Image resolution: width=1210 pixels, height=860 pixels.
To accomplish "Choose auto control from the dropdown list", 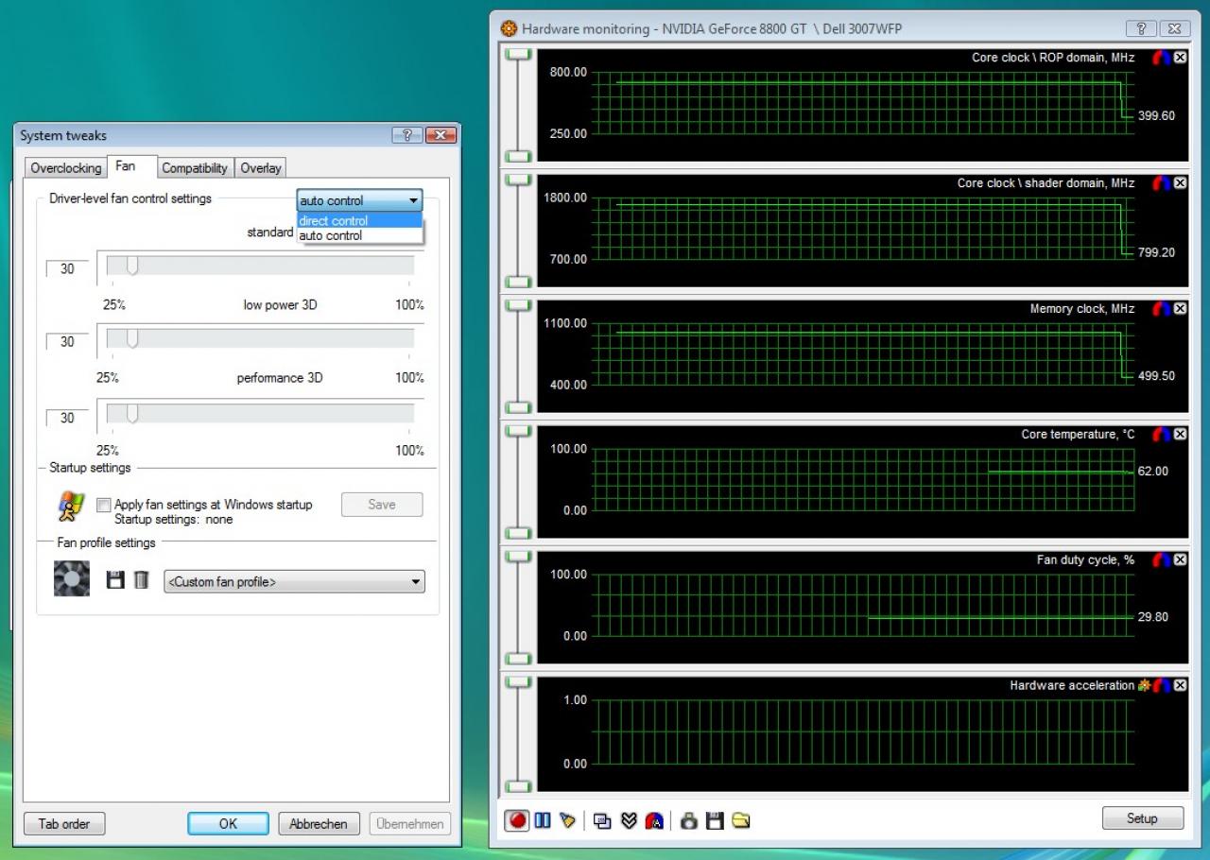I will pos(359,235).
